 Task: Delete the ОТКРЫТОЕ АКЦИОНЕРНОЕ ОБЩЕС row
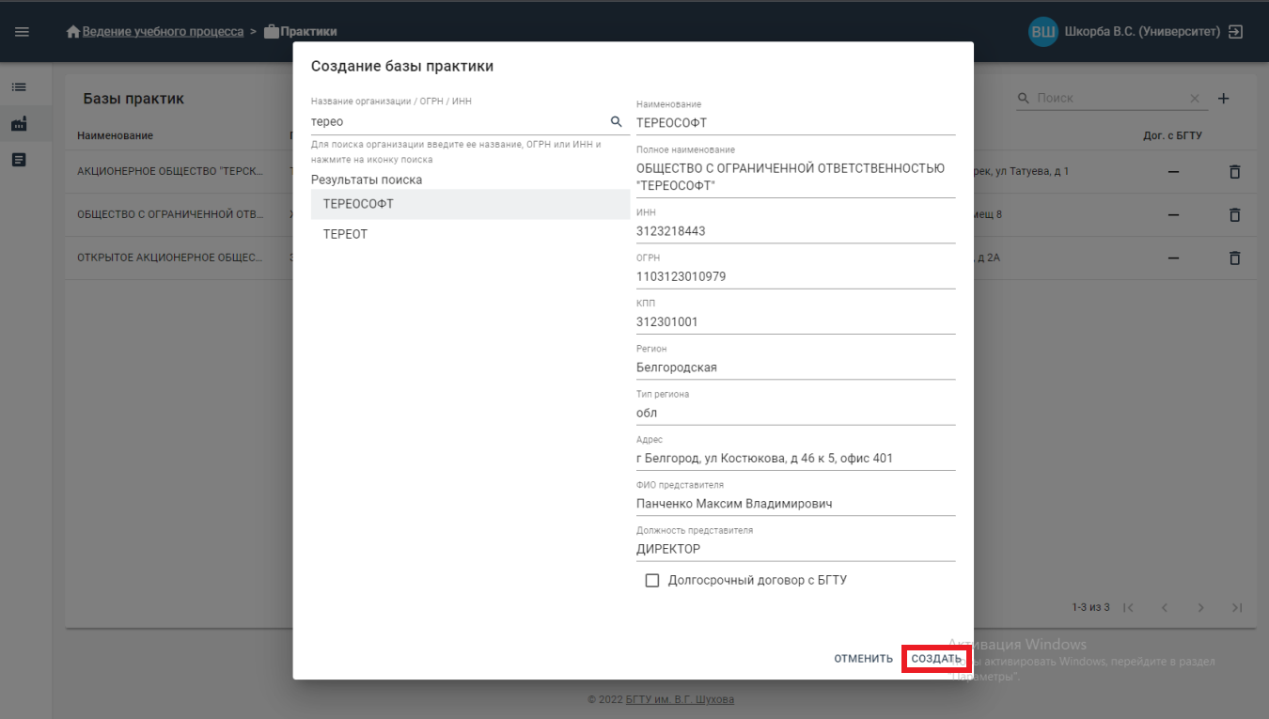point(1235,258)
